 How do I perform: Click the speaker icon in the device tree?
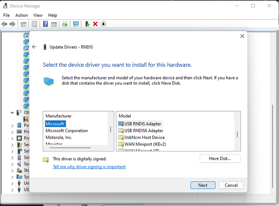coord(19,164)
